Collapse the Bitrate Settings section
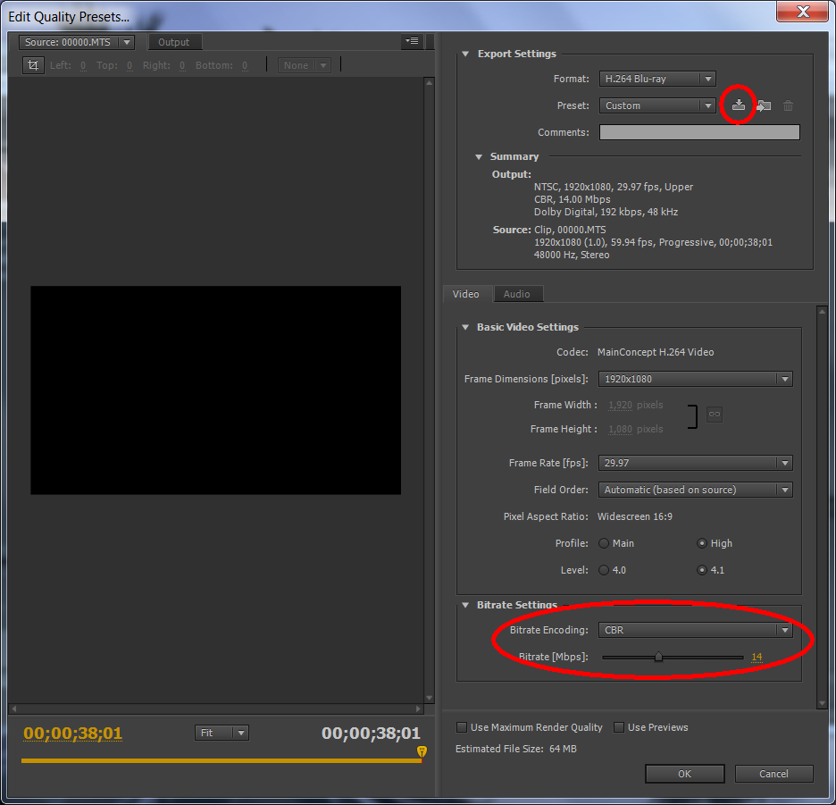 465,605
